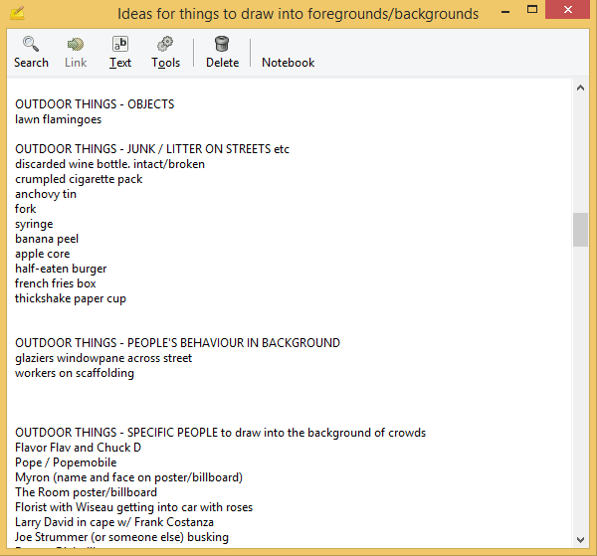Click the Search magnifier toolbar icon
Viewport: 597px width, 556px height.
click(x=31, y=45)
